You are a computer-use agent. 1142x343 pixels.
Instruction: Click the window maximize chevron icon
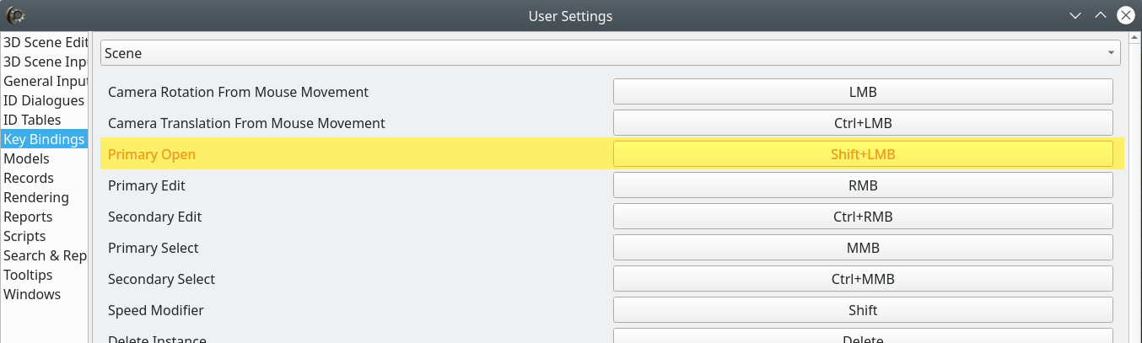(x=1100, y=15)
